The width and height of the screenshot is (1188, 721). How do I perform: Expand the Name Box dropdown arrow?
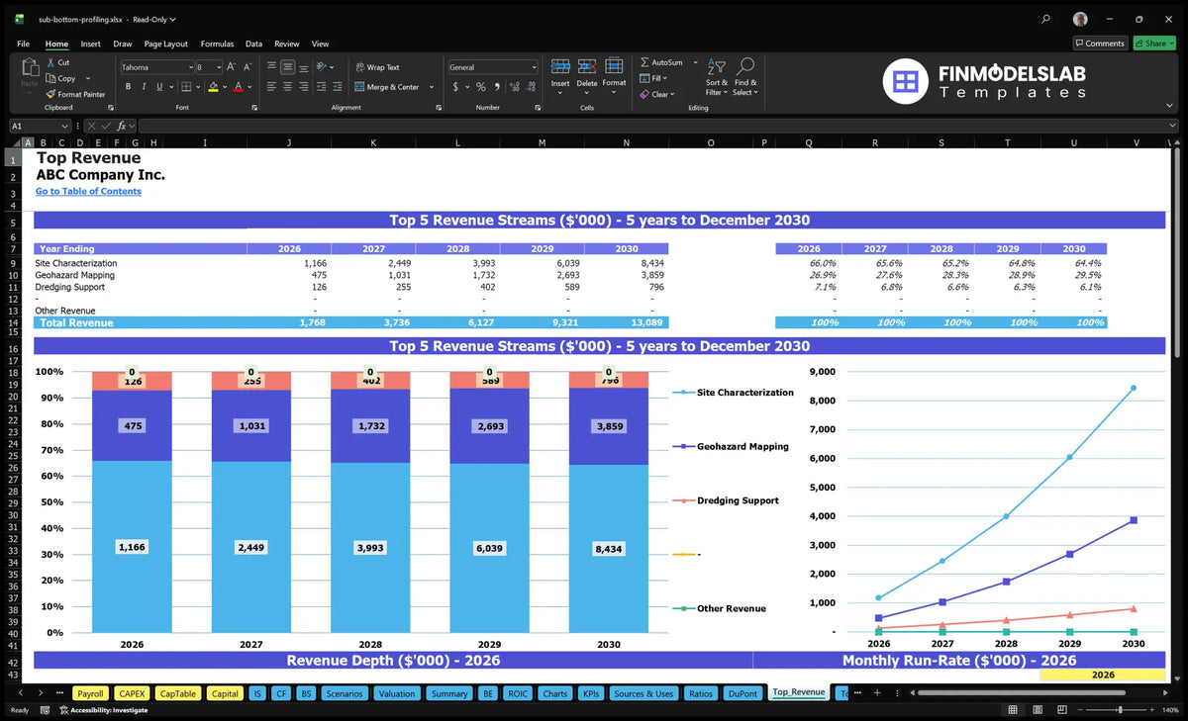coord(65,126)
